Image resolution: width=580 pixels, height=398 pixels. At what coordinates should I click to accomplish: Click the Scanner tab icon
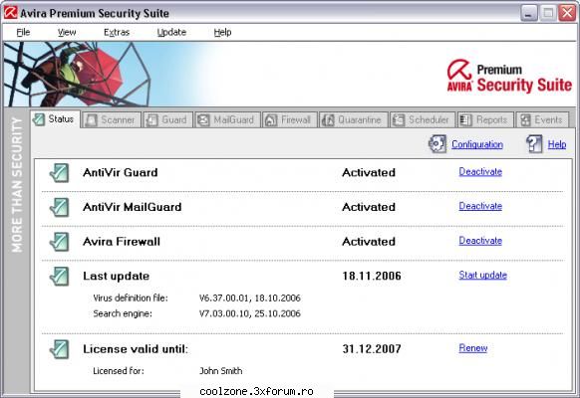[91, 120]
